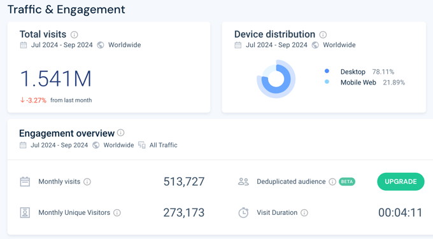This screenshot has width=433, height=239.
Task: Click the 513,727 monthly visits value
Action: [184, 182]
